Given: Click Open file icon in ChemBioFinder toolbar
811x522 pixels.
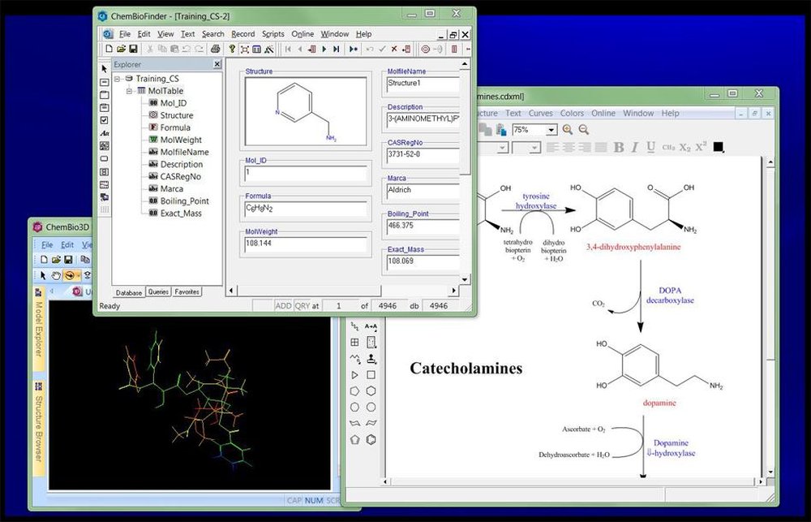Looking at the screenshot, I should tap(121, 50).
